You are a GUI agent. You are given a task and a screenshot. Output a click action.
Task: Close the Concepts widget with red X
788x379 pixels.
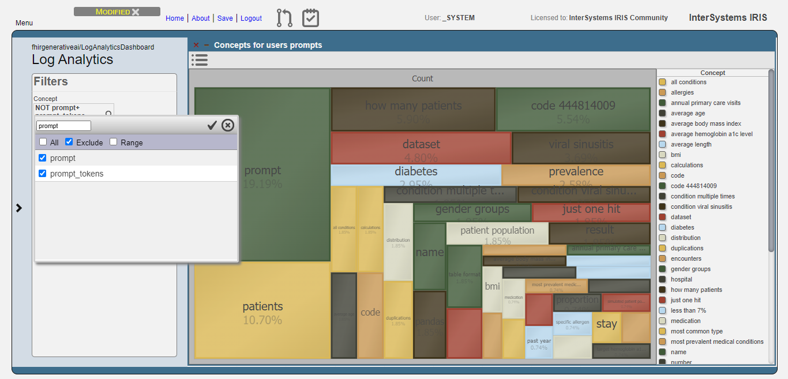click(x=196, y=45)
